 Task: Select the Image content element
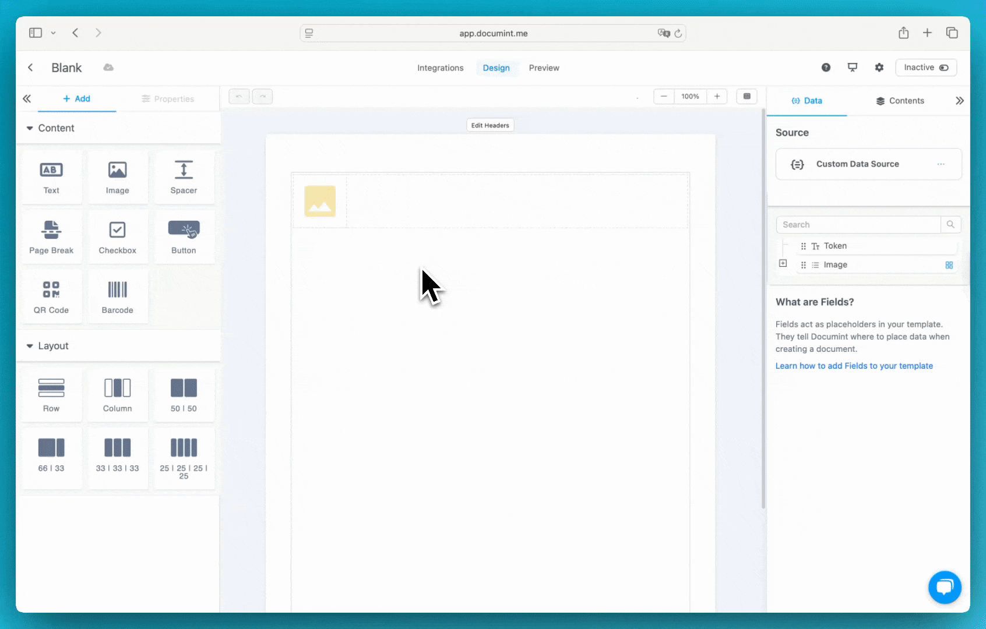pos(117,178)
